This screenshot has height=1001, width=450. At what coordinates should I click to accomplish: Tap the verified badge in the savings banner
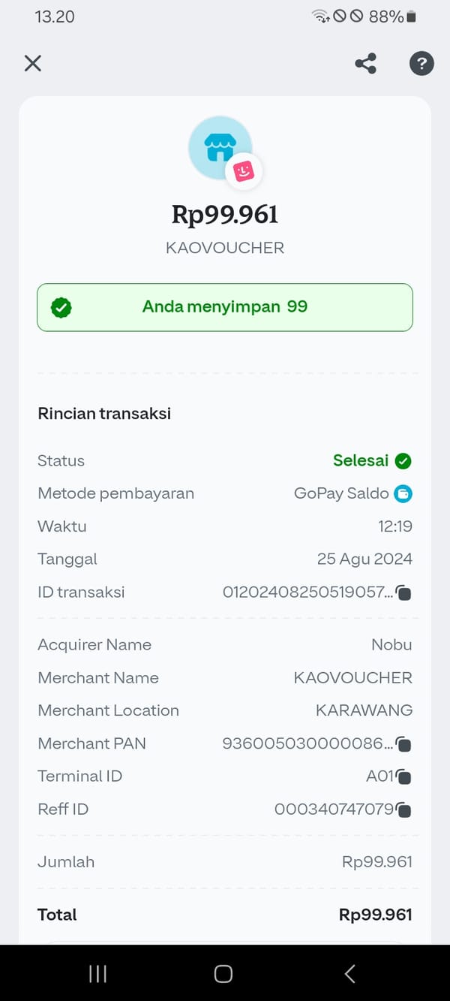point(61,306)
